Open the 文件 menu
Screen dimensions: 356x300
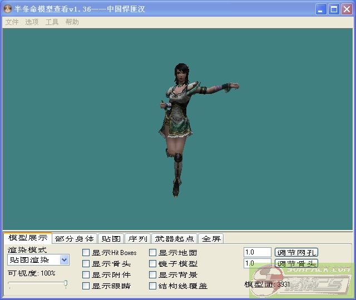coord(12,22)
